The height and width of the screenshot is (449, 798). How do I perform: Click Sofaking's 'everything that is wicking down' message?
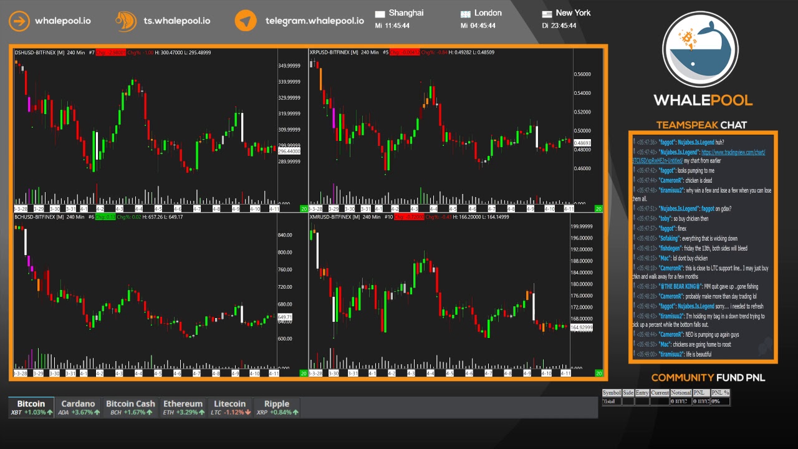pyautogui.click(x=709, y=238)
